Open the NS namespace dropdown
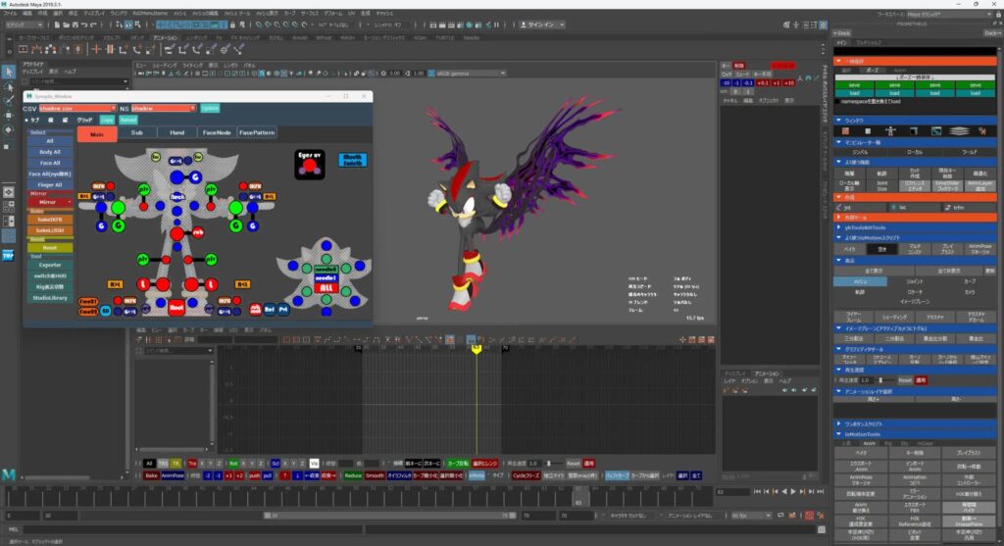This screenshot has height=546, width=1004. tap(163, 108)
